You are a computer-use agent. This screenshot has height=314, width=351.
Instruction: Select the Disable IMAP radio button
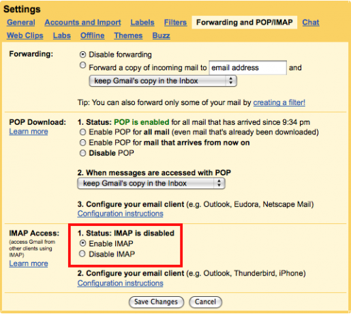(x=82, y=254)
